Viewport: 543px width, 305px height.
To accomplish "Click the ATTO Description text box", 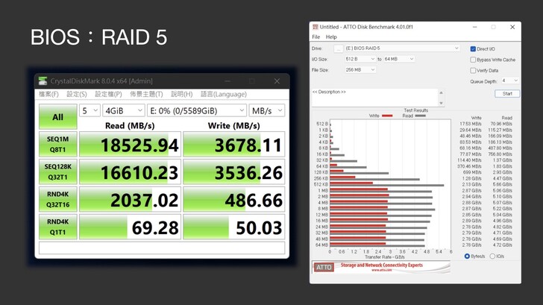I will click(x=374, y=98).
